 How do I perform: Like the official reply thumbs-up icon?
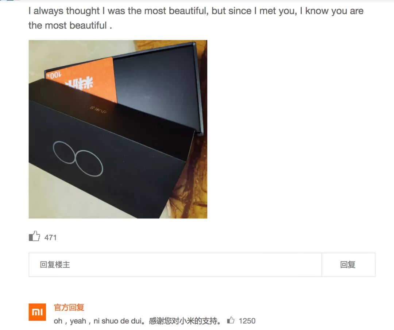pos(231,320)
